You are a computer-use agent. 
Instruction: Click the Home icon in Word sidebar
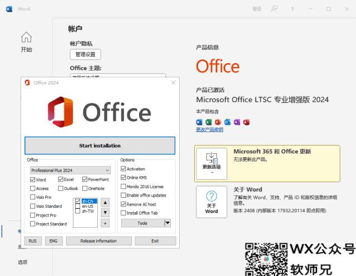point(26,37)
